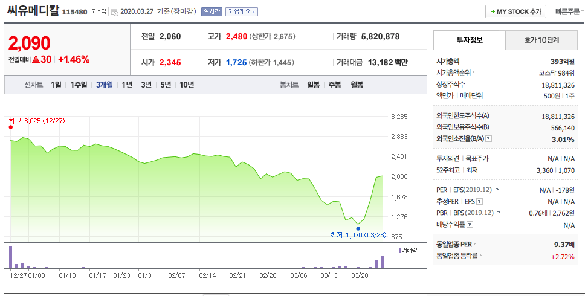The height and width of the screenshot is (296, 588).
Task: Show the 월봉 candlestick chart
Action: [357, 85]
